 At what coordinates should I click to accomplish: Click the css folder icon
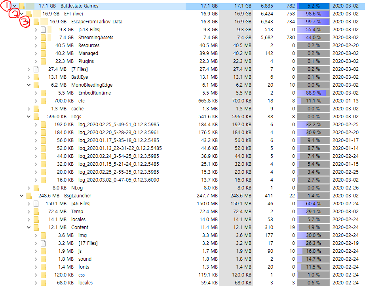43,275
